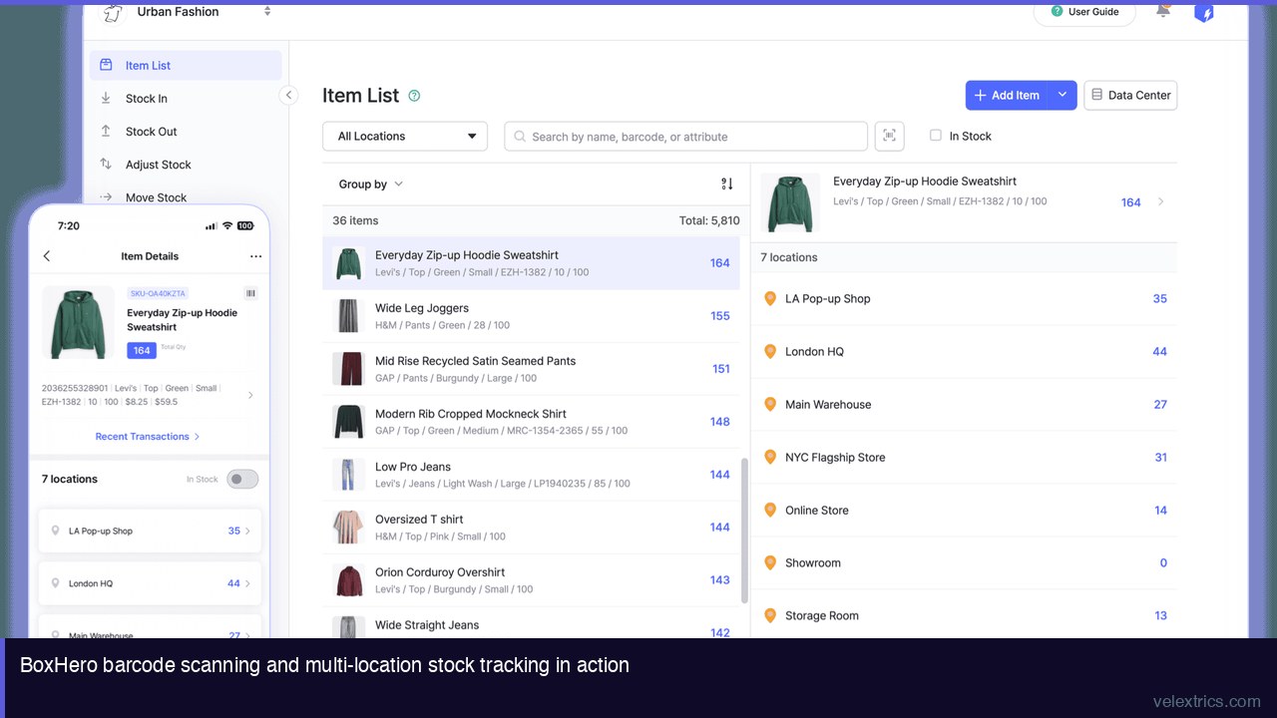Select Orion Corduroy Overshirt row

(x=531, y=580)
